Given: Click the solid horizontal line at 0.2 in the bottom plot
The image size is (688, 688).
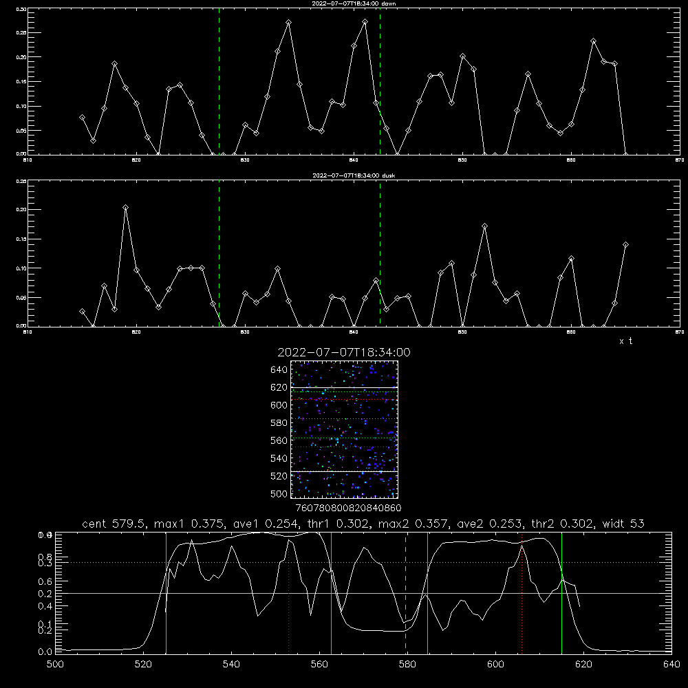Looking at the screenshot, I should (363, 593).
